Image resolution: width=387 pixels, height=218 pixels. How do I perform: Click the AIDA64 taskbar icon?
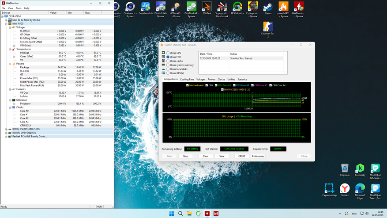click(x=216, y=214)
